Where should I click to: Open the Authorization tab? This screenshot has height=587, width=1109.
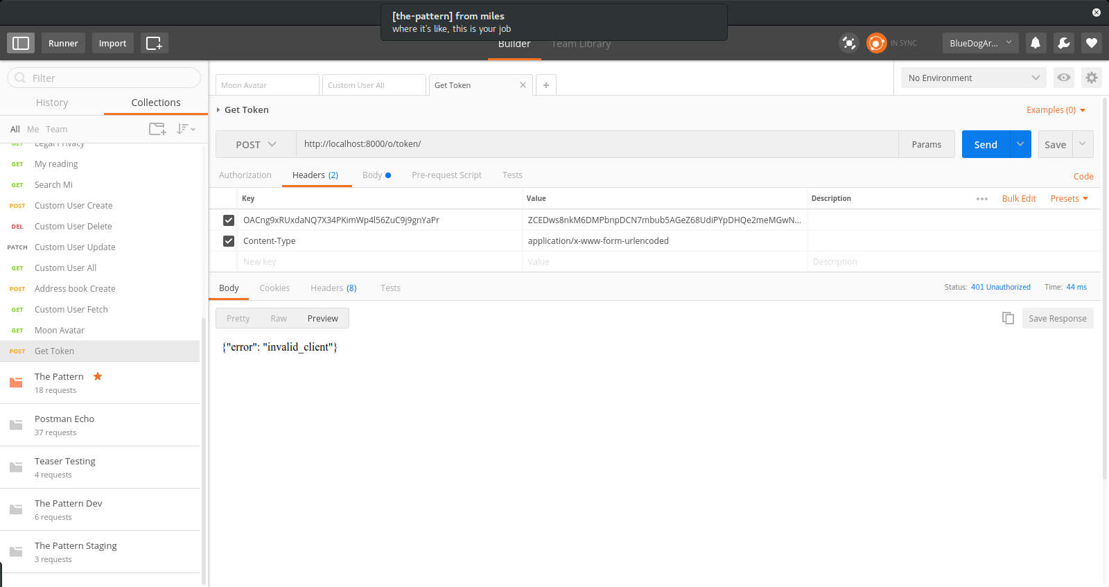tap(245, 175)
